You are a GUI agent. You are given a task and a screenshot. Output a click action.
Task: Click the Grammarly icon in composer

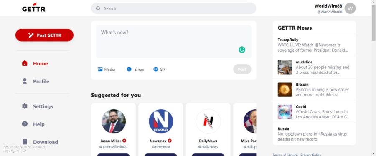pos(242,50)
